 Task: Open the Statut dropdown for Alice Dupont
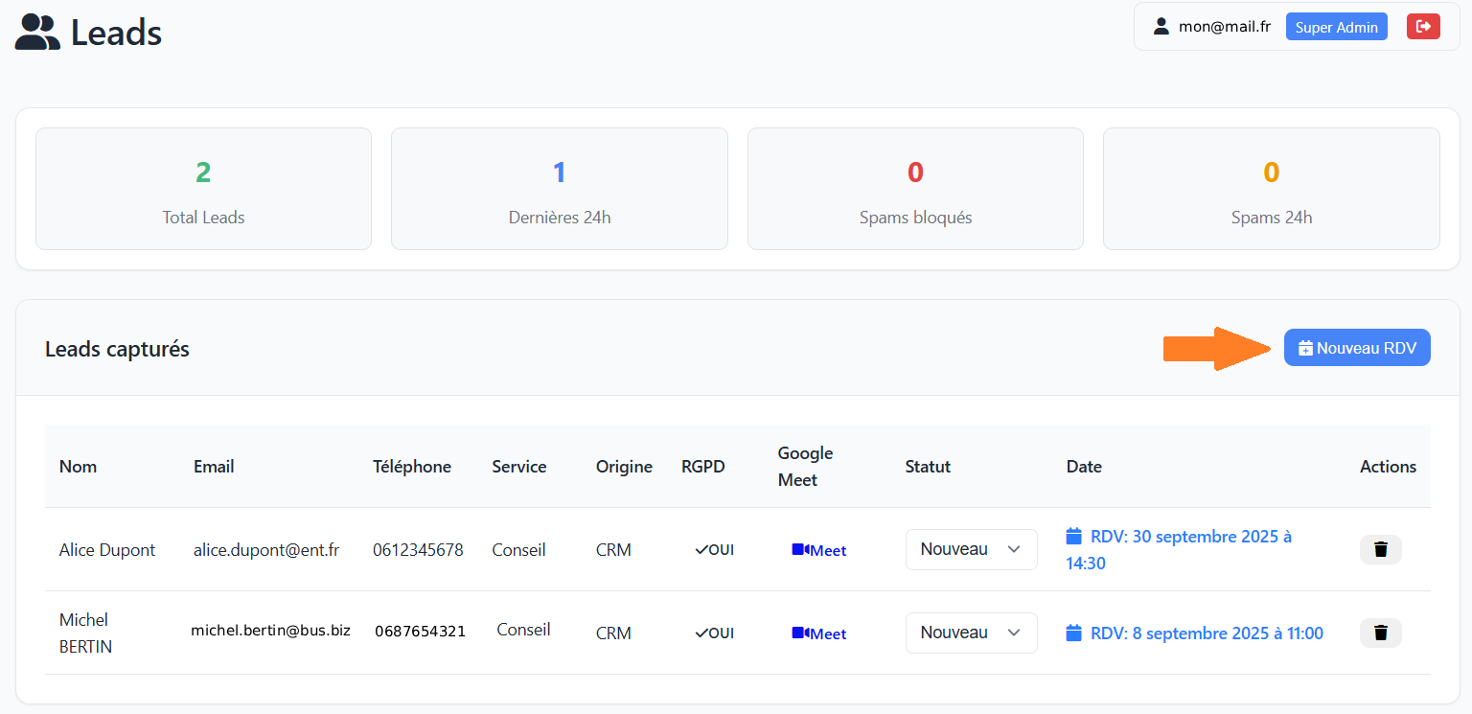(x=972, y=549)
